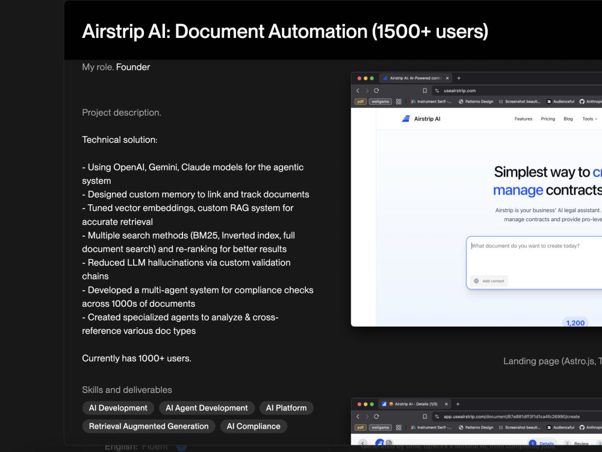Click the 'Landing page (Astro.js' caption
602x452 pixels.
(x=553, y=361)
